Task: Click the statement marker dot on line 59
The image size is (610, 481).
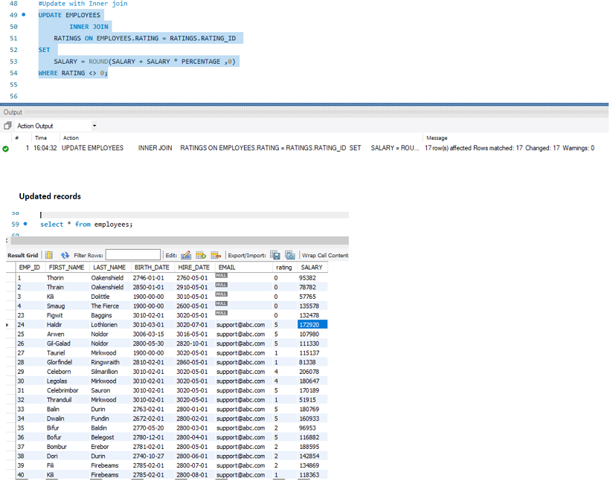Action: pyautogui.click(x=25, y=224)
